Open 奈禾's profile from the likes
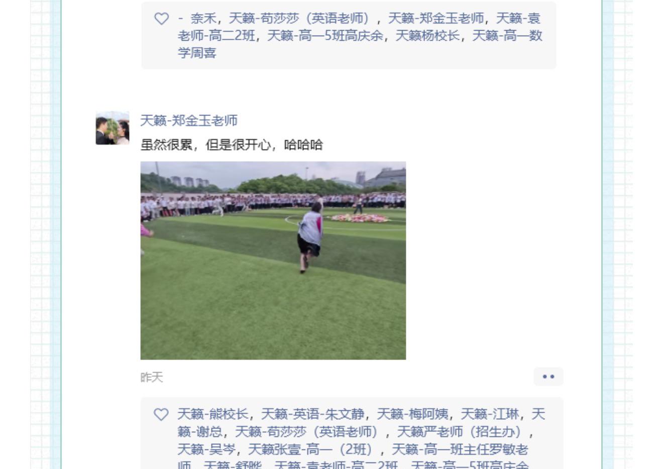The width and height of the screenshot is (663, 469). 203,19
